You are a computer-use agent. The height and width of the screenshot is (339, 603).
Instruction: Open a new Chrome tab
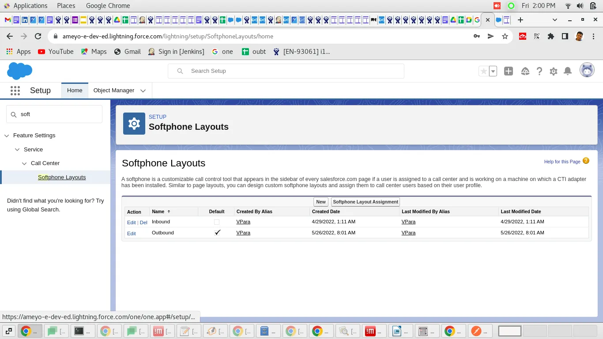click(x=520, y=20)
